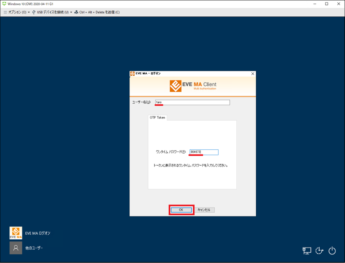The width and height of the screenshot is (345, 263).
Task: Open the オプション (O) menu
Action: [x=17, y=12]
